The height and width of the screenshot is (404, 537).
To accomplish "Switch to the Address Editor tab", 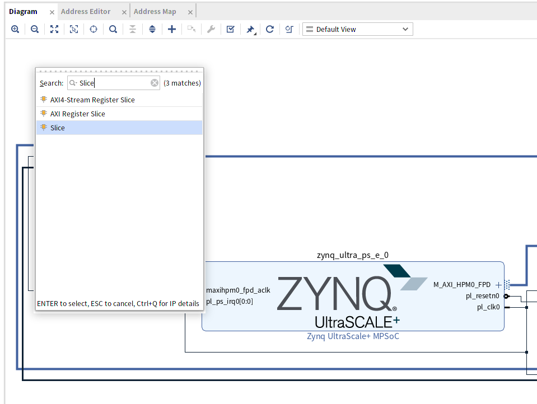I will click(86, 12).
